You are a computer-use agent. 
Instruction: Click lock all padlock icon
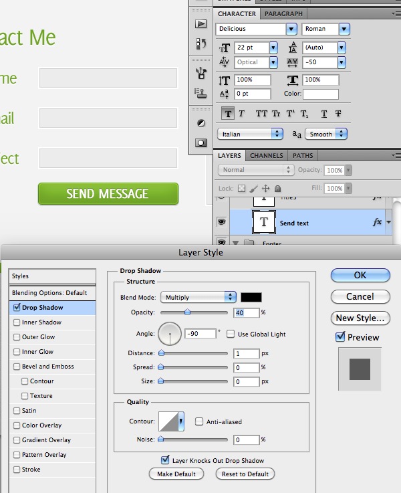[277, 189]
